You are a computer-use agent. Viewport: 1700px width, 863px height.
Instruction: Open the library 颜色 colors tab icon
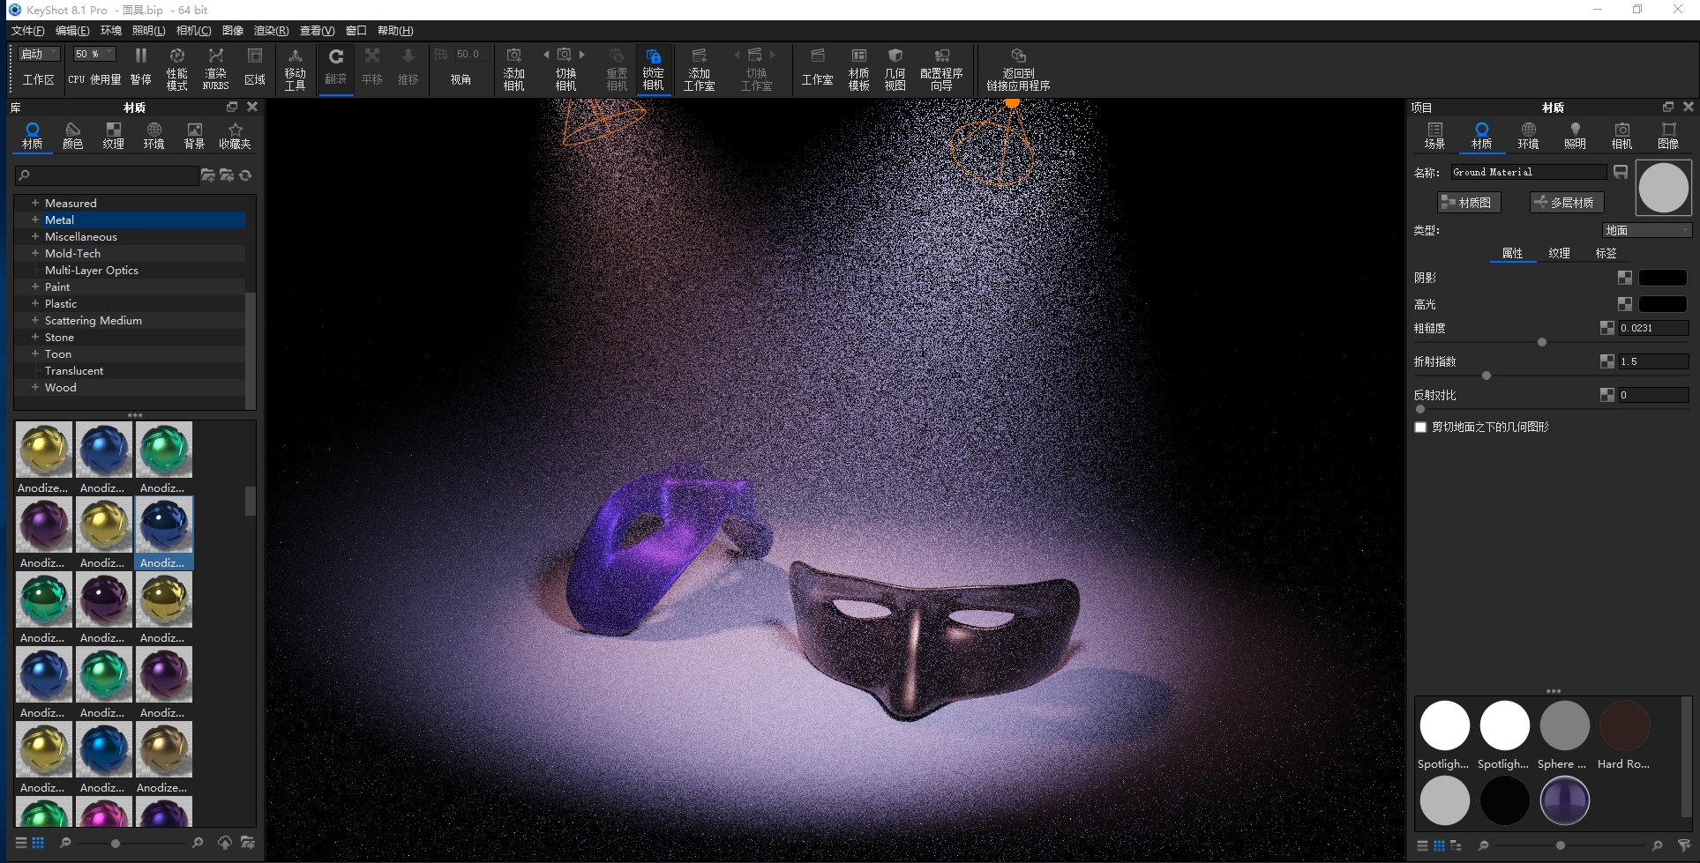73,136
